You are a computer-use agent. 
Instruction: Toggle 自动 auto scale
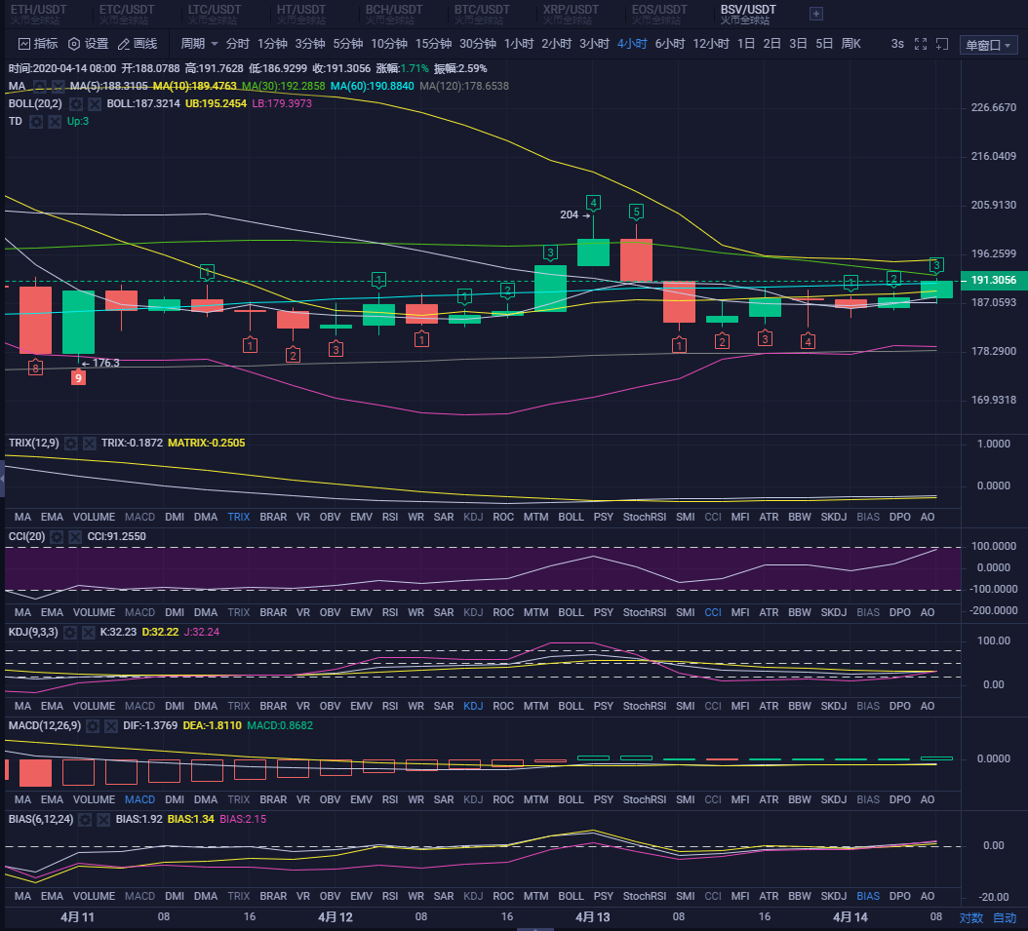click(x=1005, y=918)
